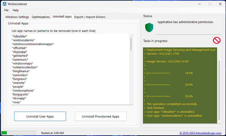Viewport: 226px width, 136px height.
Task: Click the task log vertical scrollbar
Action: click(x=219, y=85)
